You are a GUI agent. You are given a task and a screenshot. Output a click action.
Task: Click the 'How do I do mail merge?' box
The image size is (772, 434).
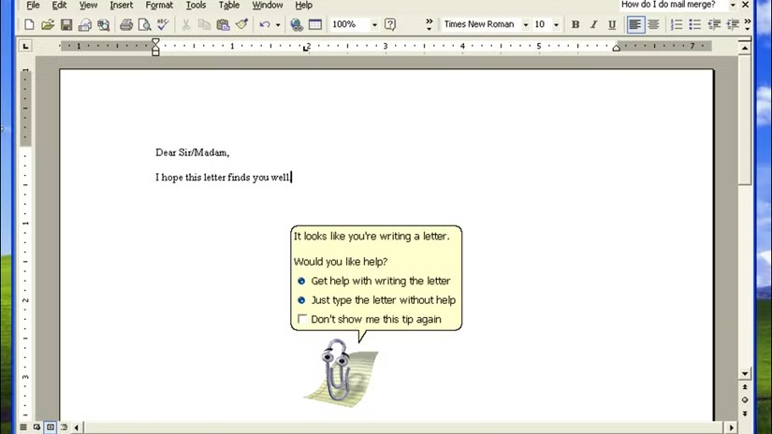tap(673, 5)
